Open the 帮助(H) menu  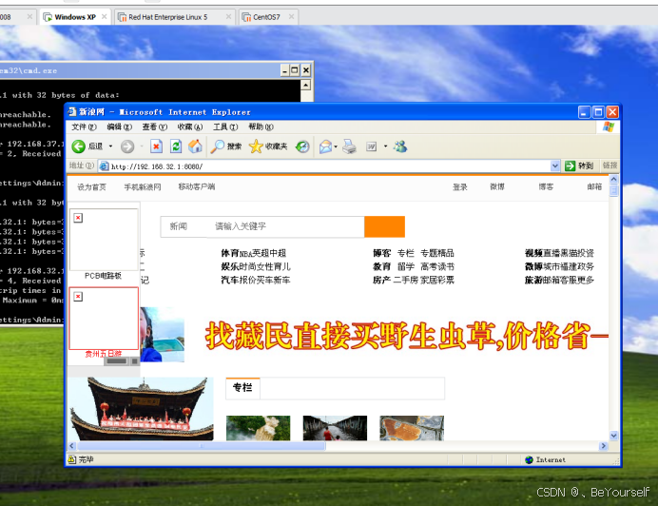pyautogui.click(x=261, y=126)
